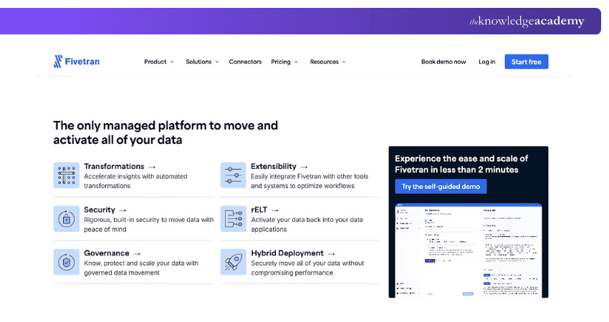Viewport: 609px width, 322px height.
Task: Open the rELT flow icon
Action: pos(234,219)
